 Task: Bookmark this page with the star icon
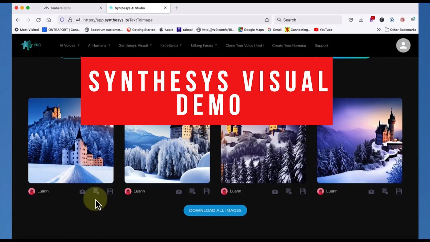pos(267,20)
